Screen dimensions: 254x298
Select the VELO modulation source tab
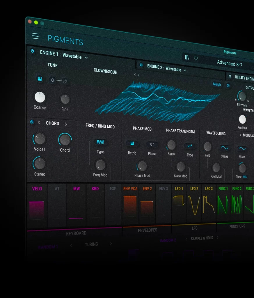pyautogui.click(x=37, y=189)
